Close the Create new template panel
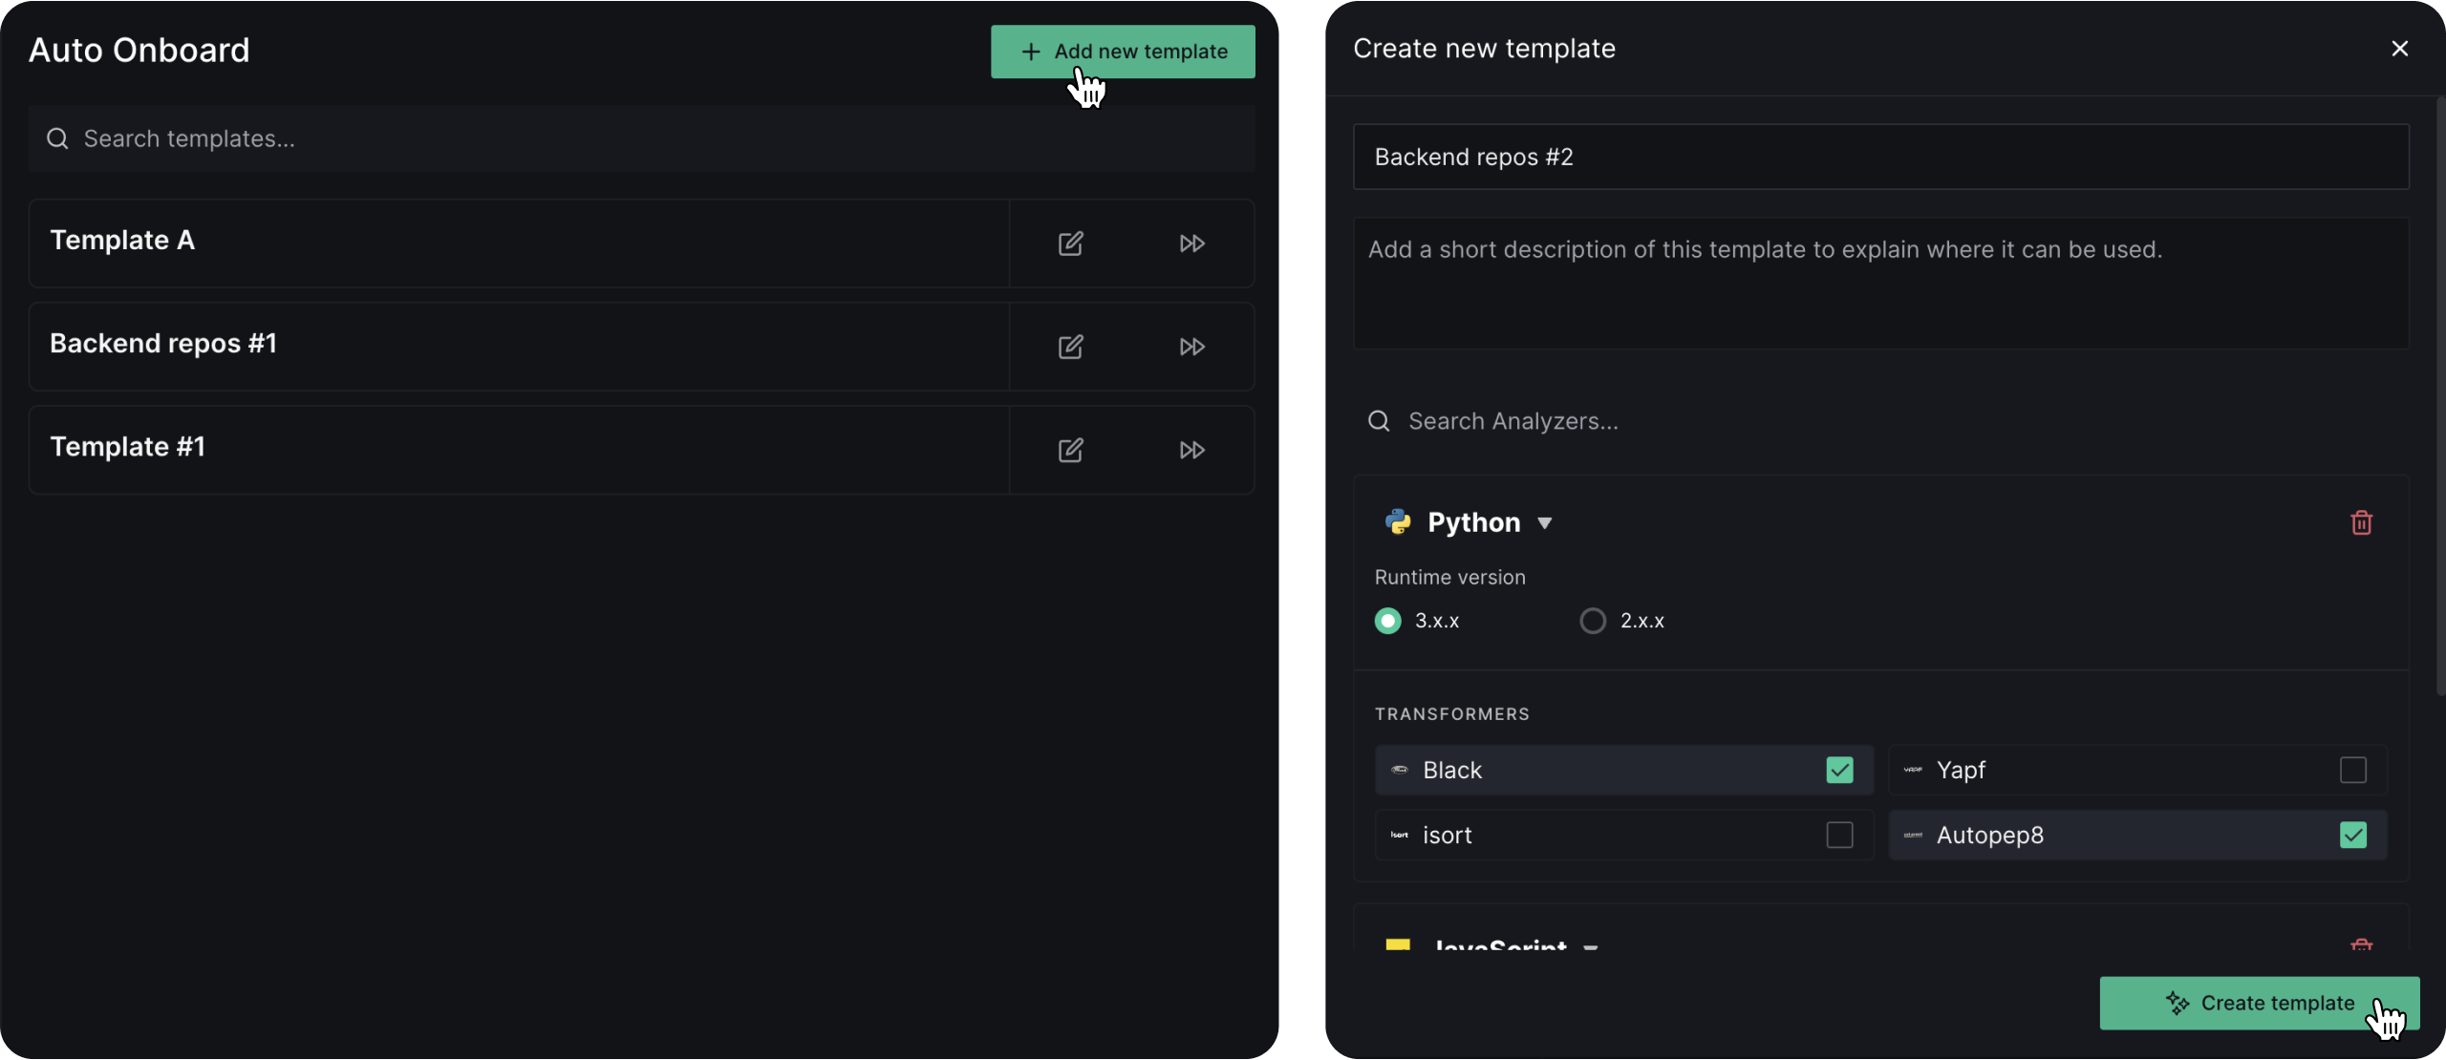 (x=2399, y=49)
